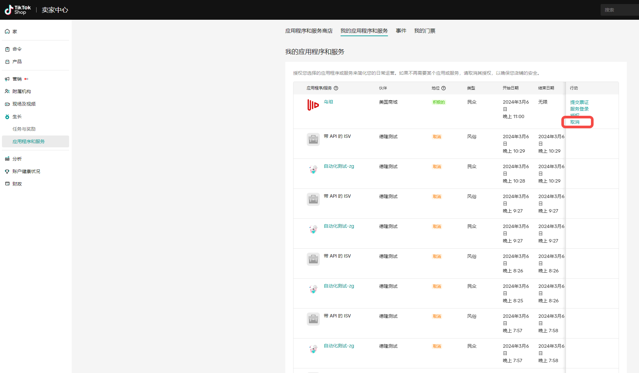Click the 命令 clipboard icon
The image size is (639, 373).
(7, 49)
